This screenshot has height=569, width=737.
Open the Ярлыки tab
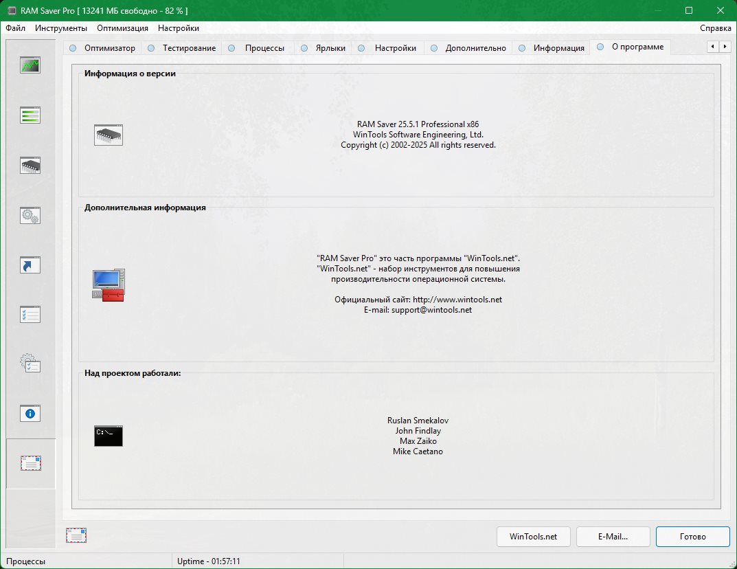tap(324, 48)
